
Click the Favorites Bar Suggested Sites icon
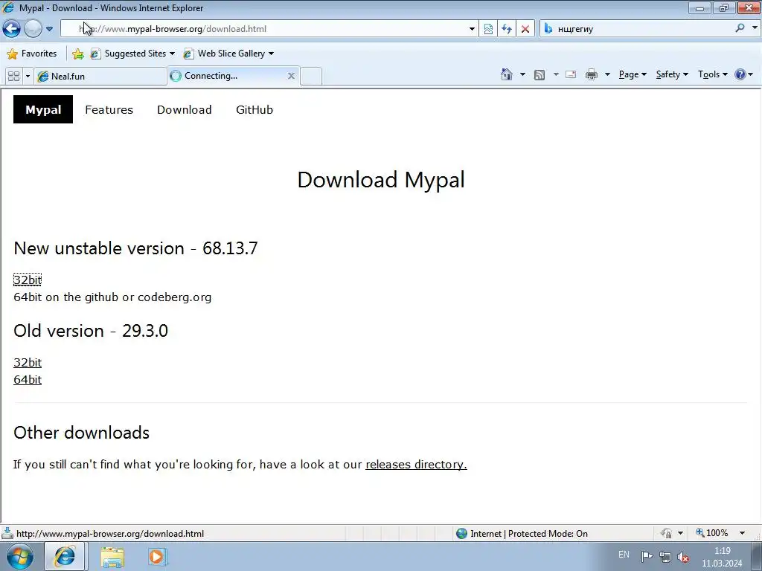(95, 54)
